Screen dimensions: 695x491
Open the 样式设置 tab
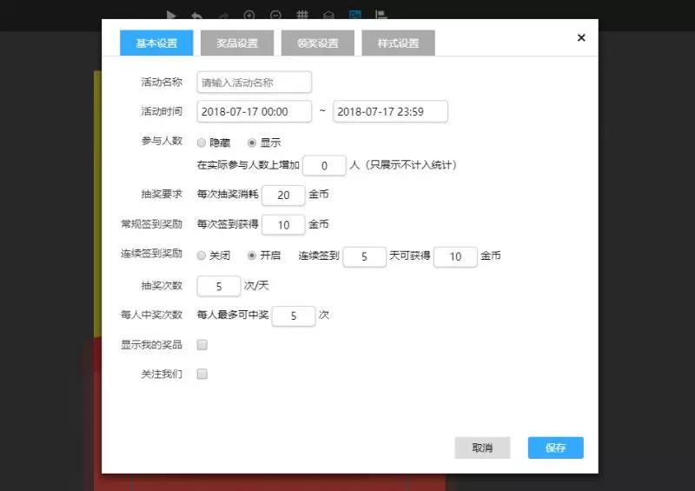pos(399,43)
